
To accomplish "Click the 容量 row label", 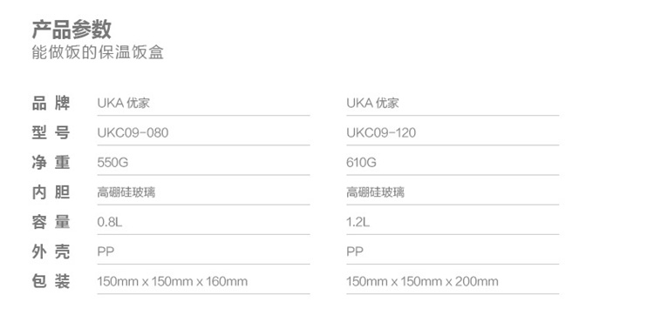I will (x=51, y=222).
